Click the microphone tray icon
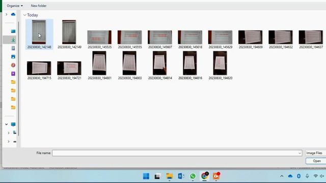The image size is (326, 183). 307,176
